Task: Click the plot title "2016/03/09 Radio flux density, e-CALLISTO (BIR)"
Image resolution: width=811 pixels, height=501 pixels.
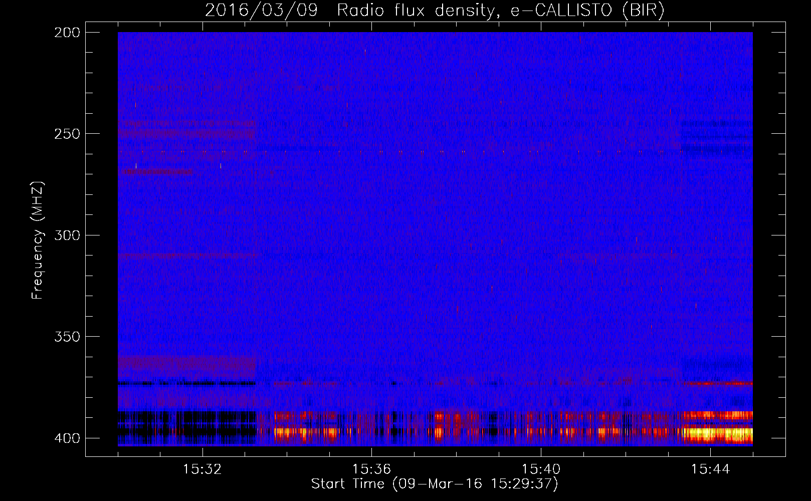Action: (x=435, y=11)
